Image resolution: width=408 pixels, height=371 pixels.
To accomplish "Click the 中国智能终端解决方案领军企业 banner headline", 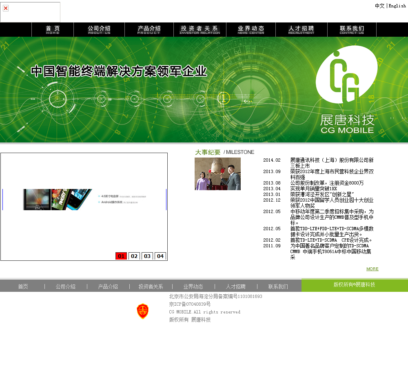I will 119,71.
